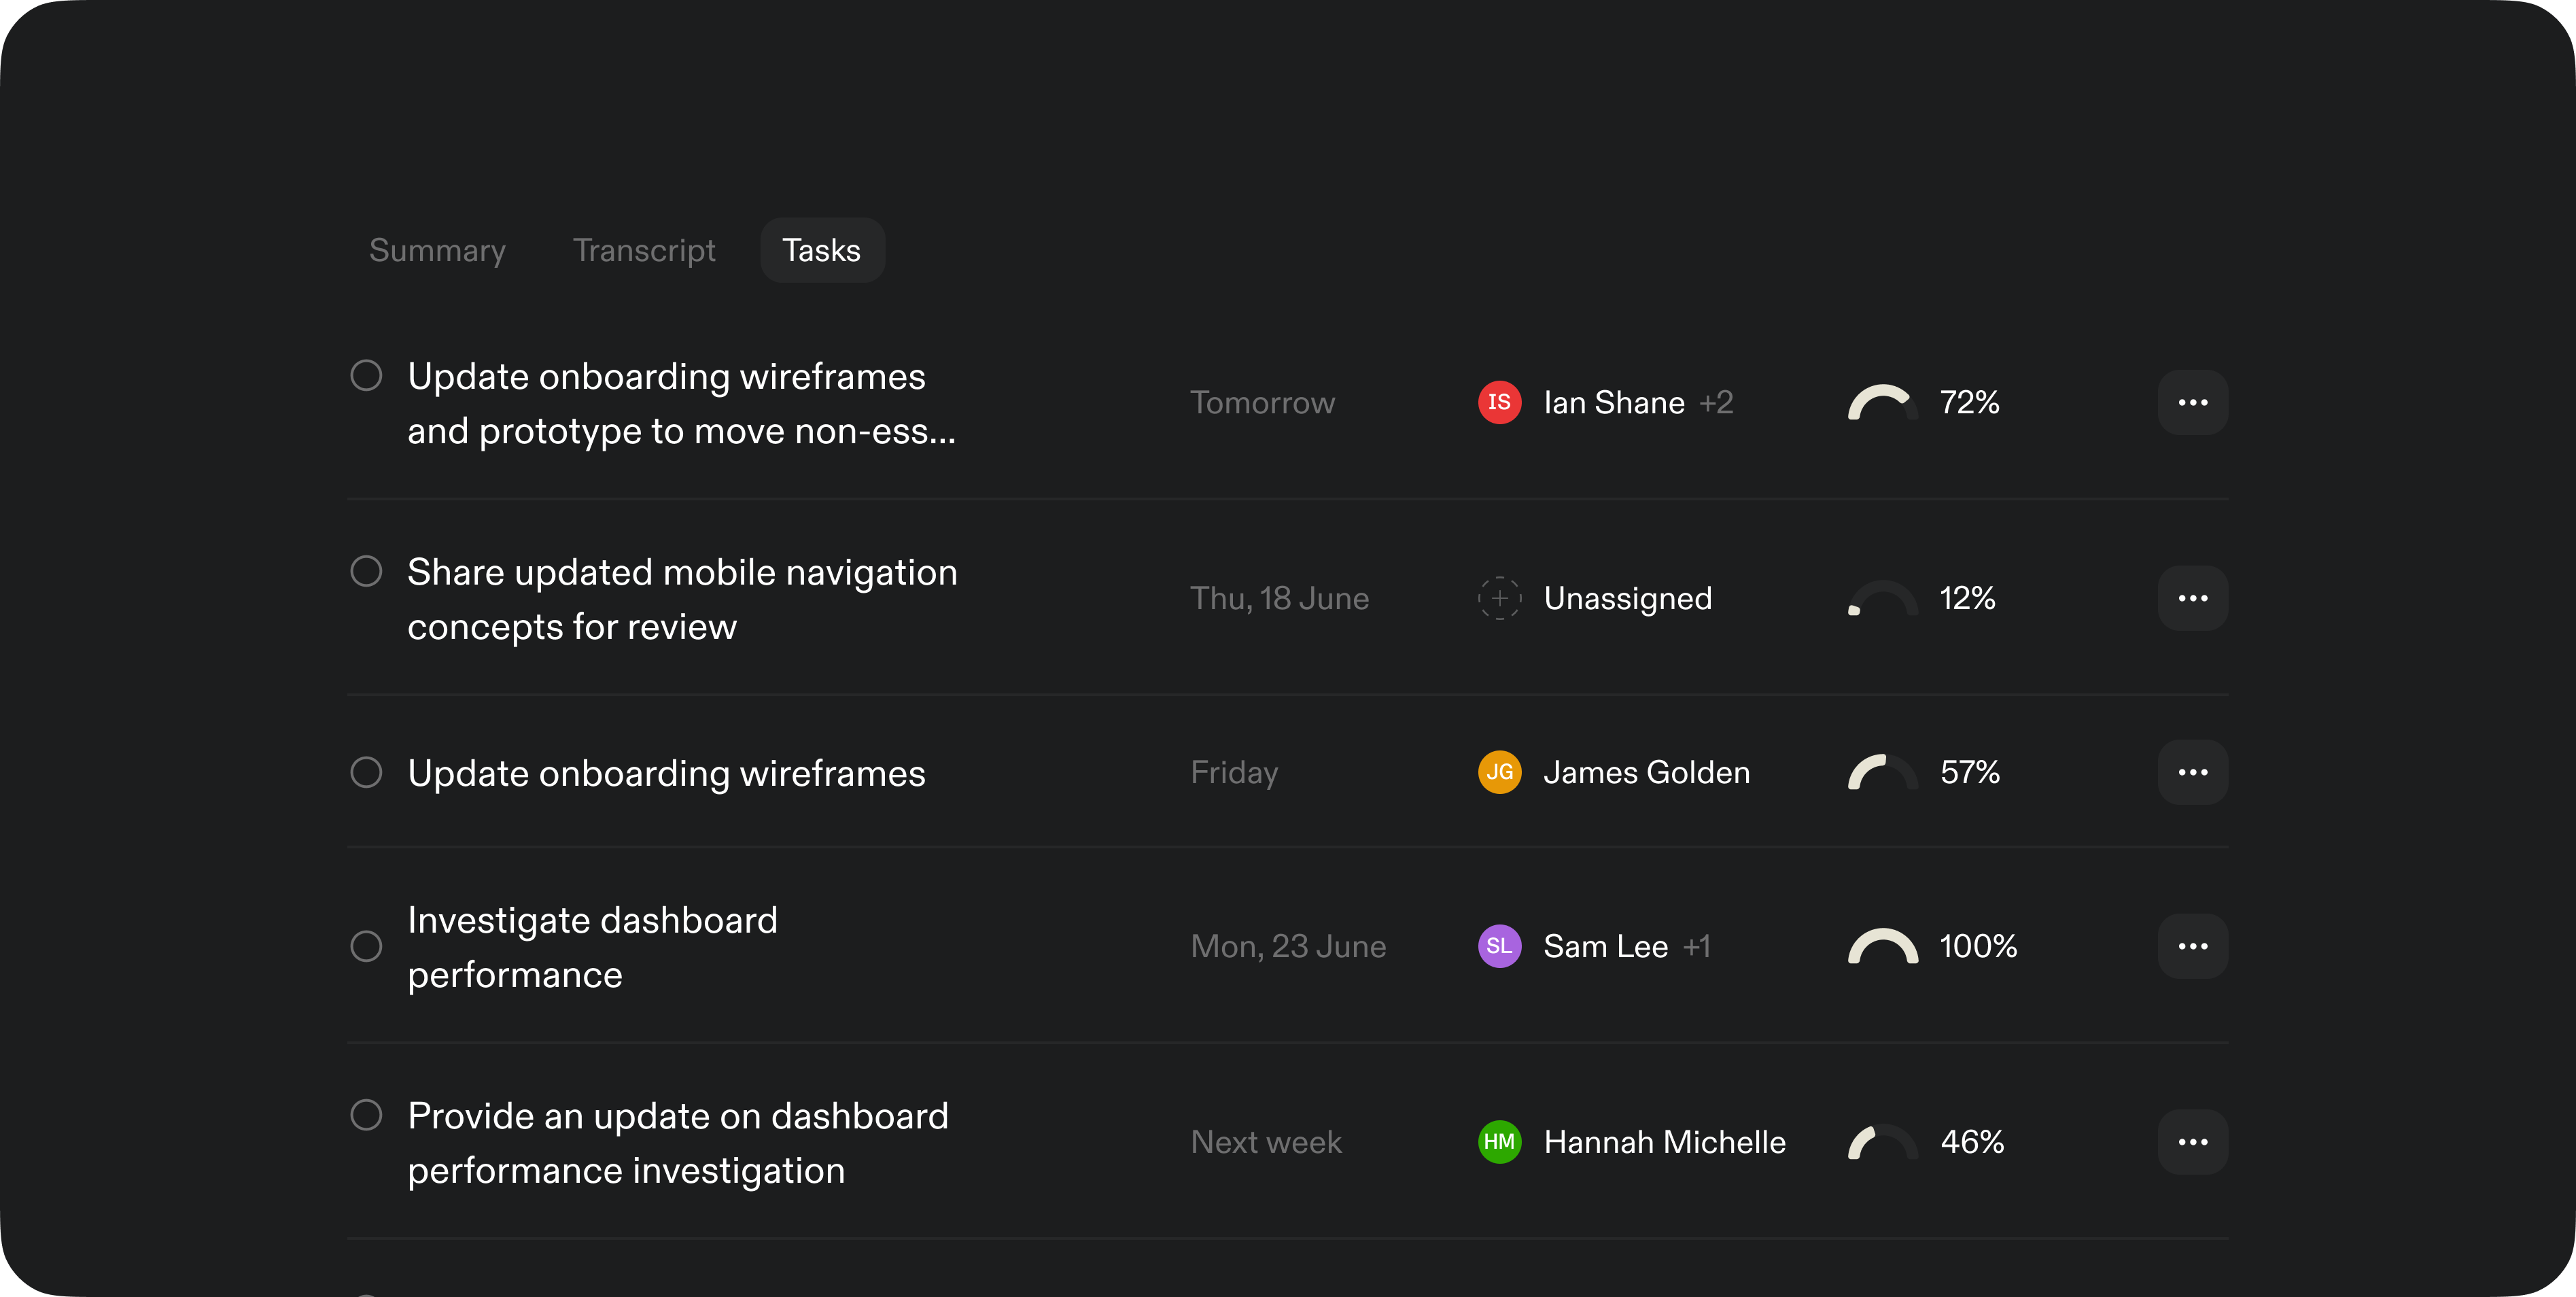Click the JG avatar for James Golden

[1499, 772]
